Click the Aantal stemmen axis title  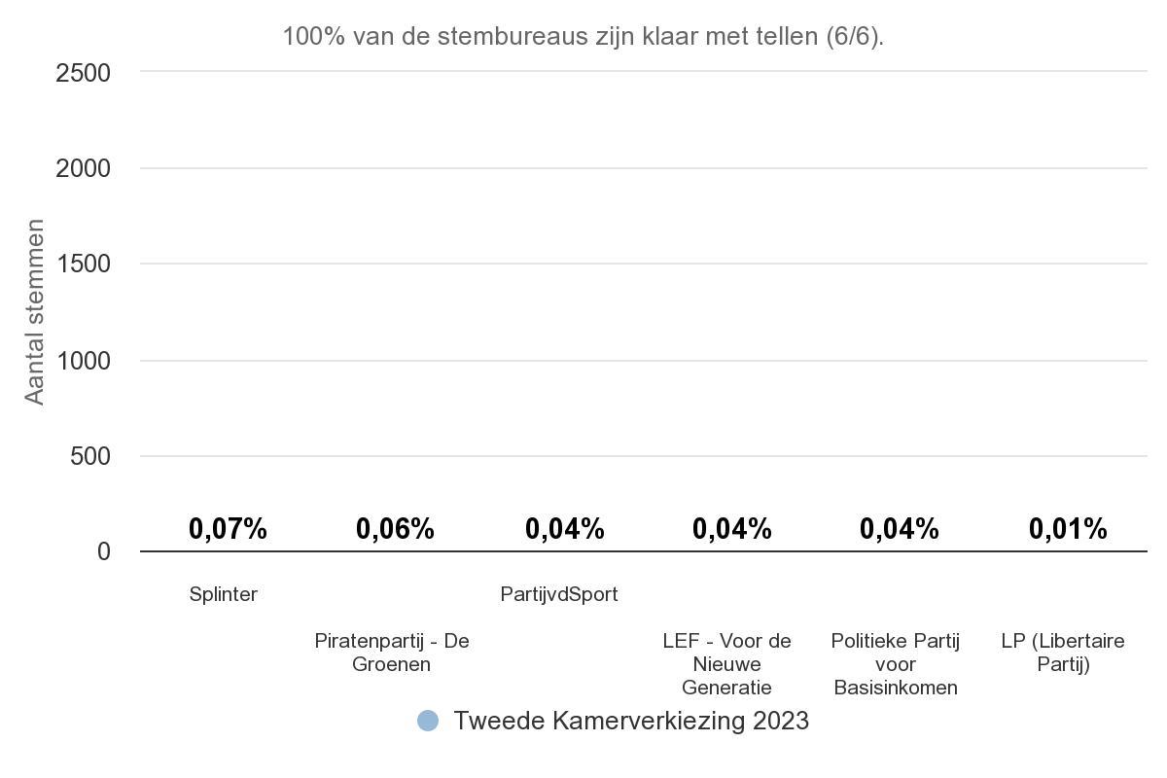tap(35, 312)
